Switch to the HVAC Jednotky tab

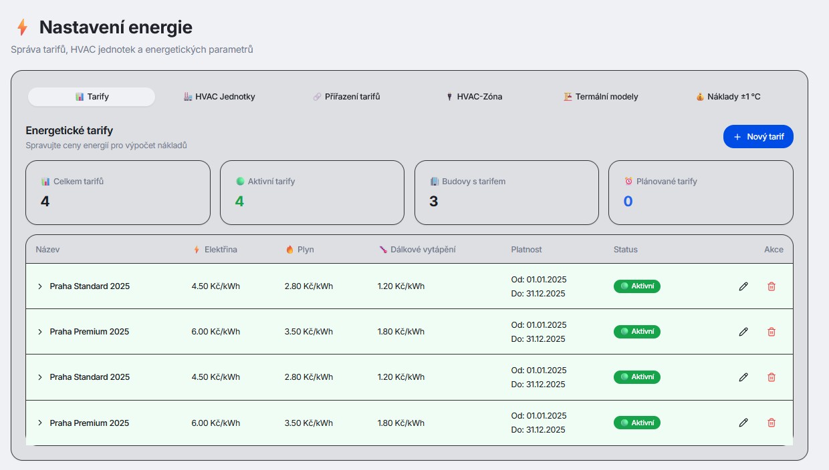pos(219,97)
